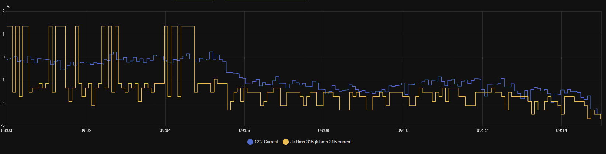Click the 09:02 time axis label

[86, 130]
